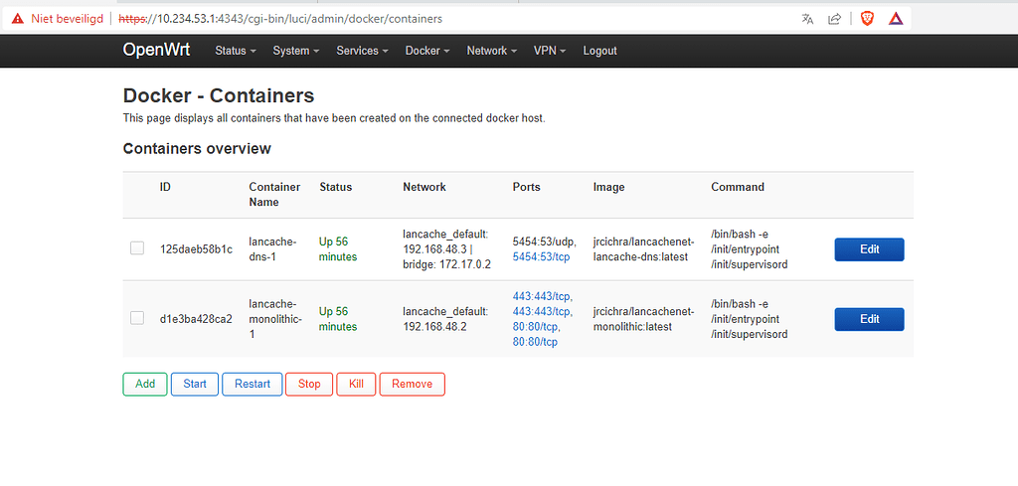
Task: Open the Services menu
Action: 363,51
